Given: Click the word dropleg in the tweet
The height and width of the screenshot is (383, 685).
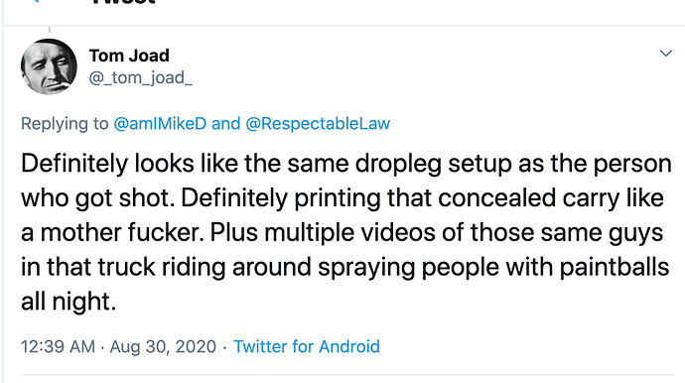Looking at the screenshot, I should point(398,164).
